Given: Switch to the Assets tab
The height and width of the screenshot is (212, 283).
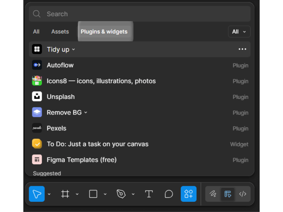Looking at the screenshot, I should pos(60,31).
